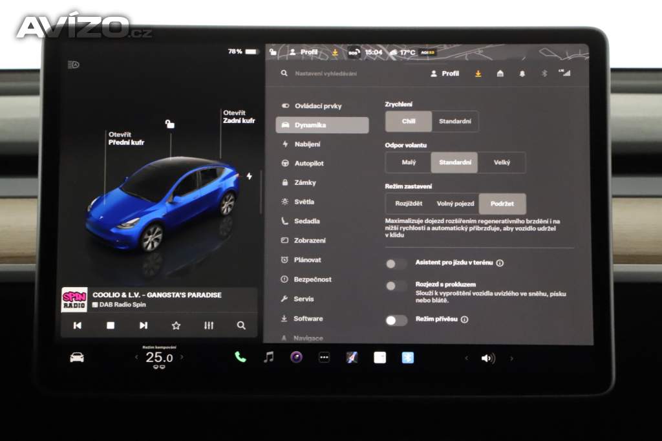Enable Asistent pro jízdu v terénu toggle
Image resolution: width=662 pixels, height=441 pixels.
[x=396, y=263]
